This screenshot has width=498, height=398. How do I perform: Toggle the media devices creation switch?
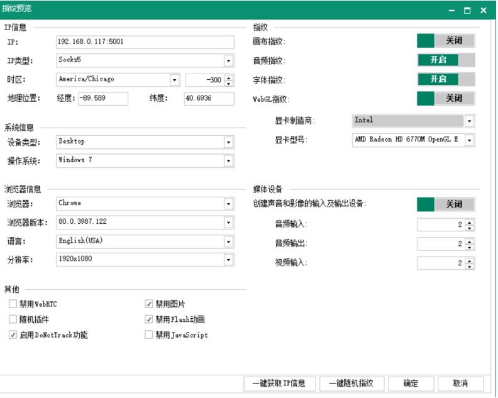(x=446, y=204)
